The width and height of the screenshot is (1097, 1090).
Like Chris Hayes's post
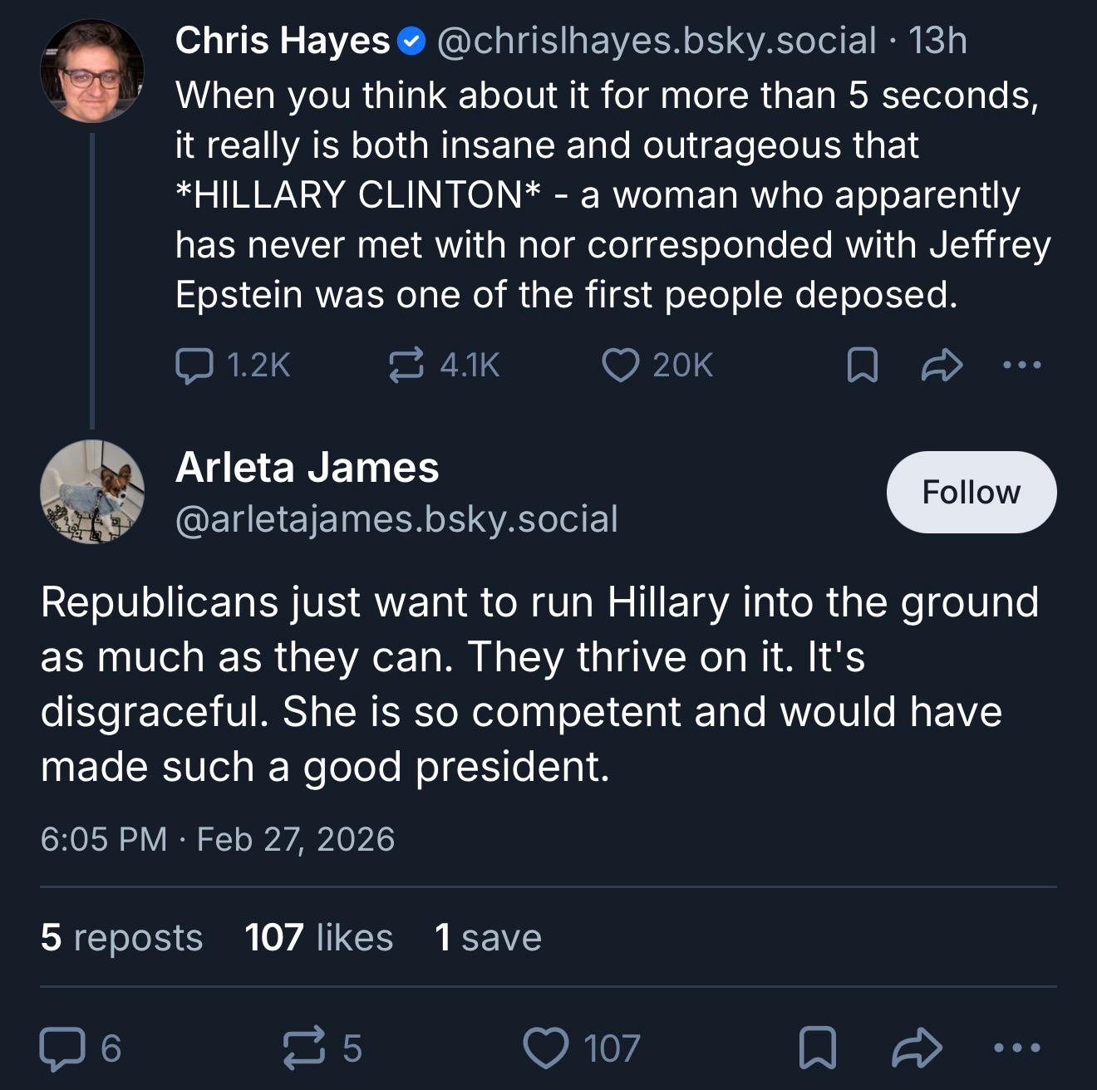pos(620,366)
